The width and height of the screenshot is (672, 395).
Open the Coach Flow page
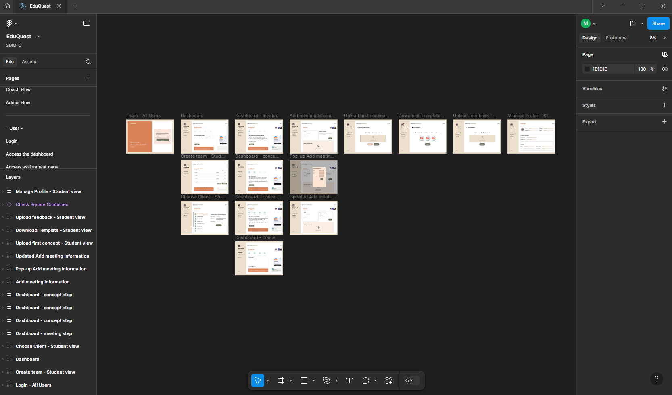pyautogui.click(x=18, y=89)
